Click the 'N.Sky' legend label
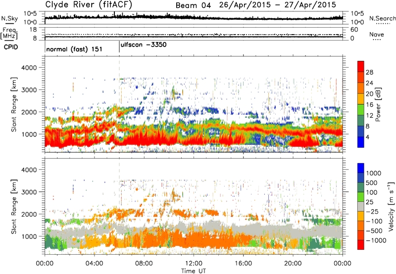 (x=9, y=18)
